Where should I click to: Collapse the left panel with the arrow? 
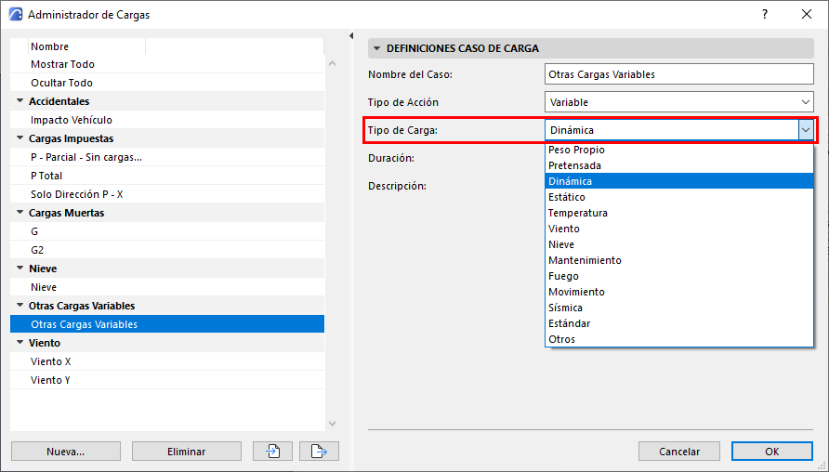click(x=352, y=36)
